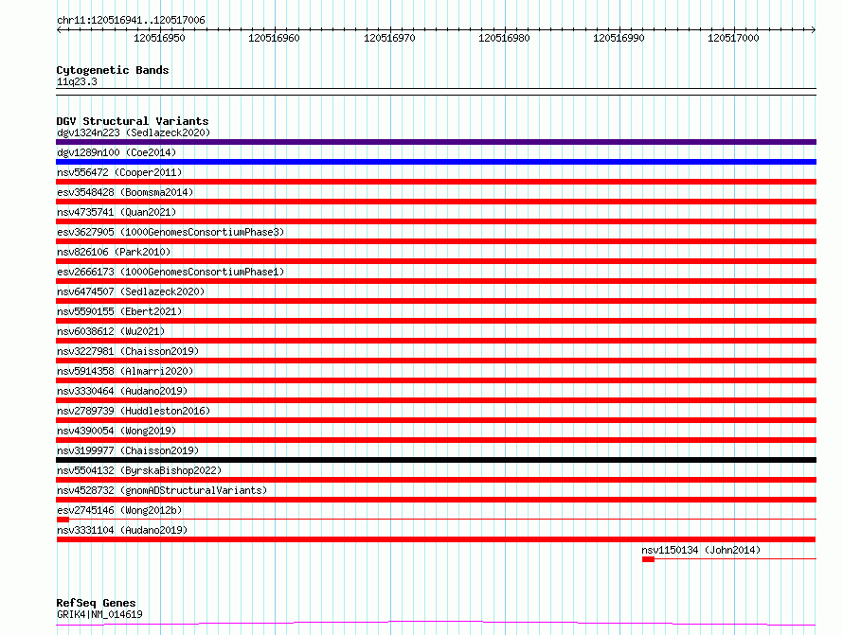
Task: Click nsv3331104 (Audano2019) label
Action: [x=122, y=530]
